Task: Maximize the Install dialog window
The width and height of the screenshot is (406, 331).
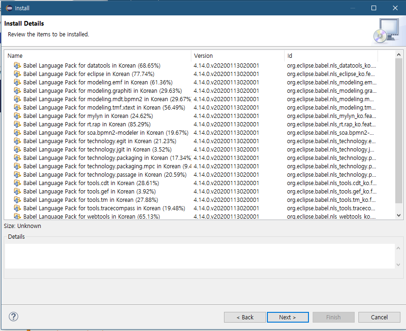Action: [x=374, y=8]
